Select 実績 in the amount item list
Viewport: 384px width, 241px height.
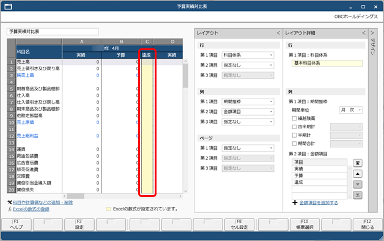319,169
